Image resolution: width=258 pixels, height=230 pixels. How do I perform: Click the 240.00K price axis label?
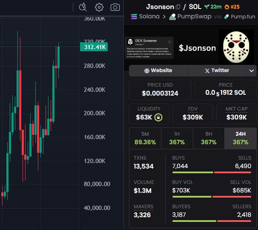point(95,90)
